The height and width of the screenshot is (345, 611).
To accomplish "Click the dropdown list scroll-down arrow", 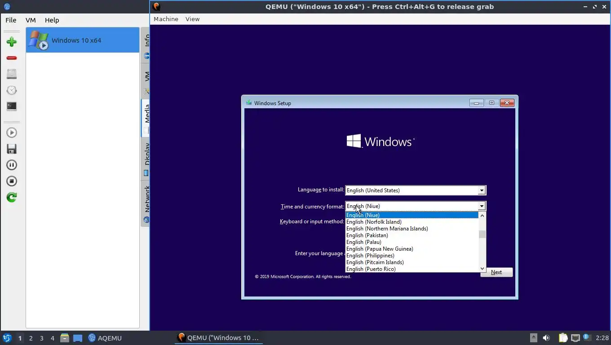I will pos(483,269).
